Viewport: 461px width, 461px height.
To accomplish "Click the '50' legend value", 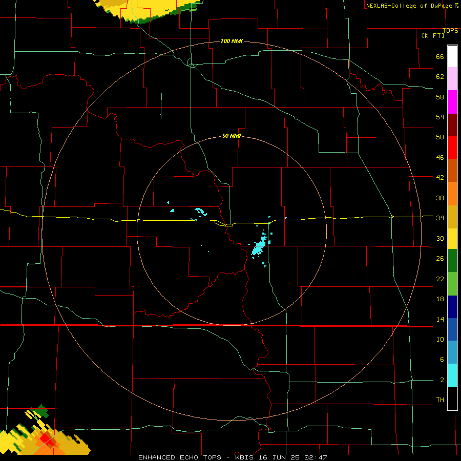I will point(440,137).
